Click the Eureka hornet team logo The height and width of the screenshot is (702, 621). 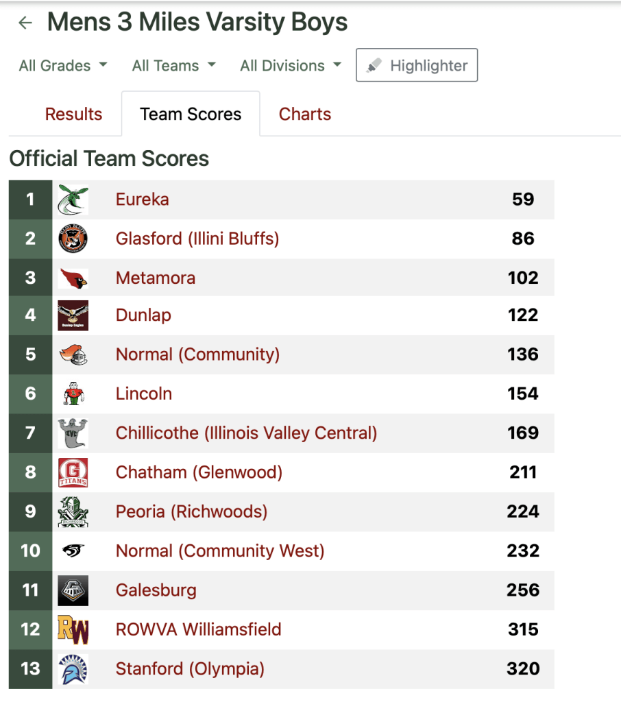click(73, 199)
